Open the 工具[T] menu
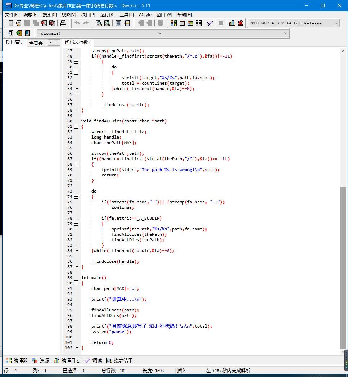Screen dimensions: 348x377 coord(127,15)
